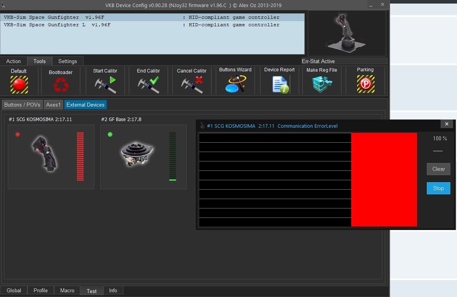Click the Make Reg File icon
Viewport: 457px width, 297px height.
(x=322, y=84)
